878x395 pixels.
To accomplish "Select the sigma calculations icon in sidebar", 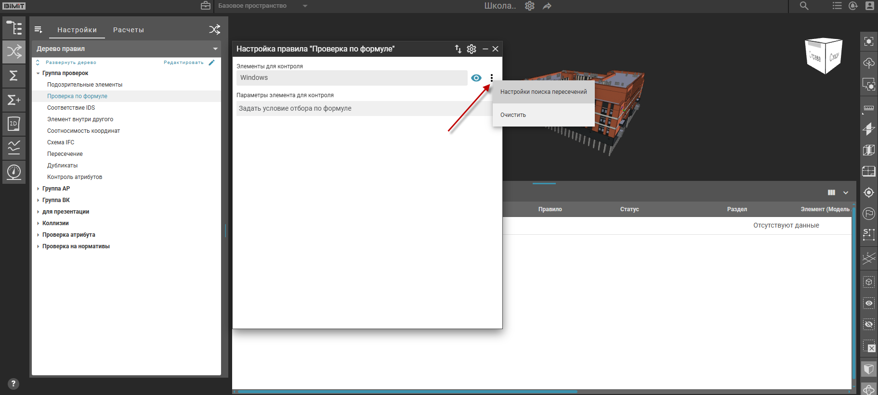I will [14, 76].
